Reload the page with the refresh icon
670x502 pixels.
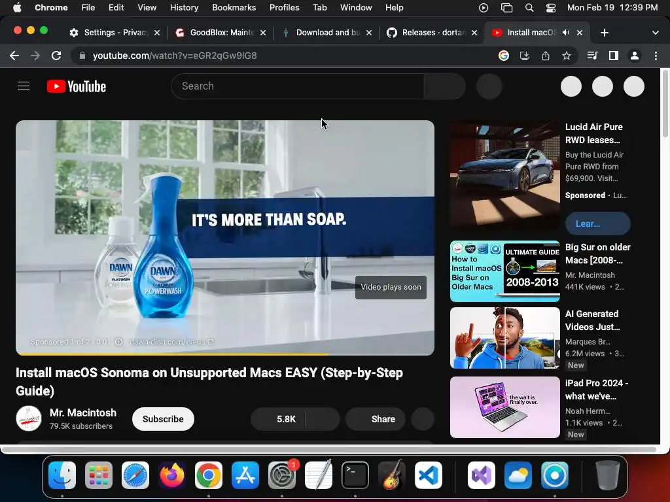click(56, 56)
